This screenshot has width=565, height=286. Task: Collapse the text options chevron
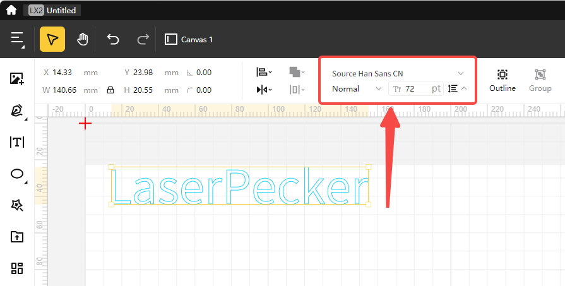coord(464,88)
